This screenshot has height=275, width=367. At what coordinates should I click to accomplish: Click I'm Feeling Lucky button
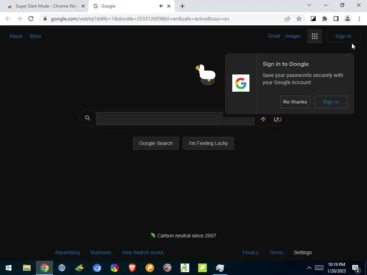tap(208, 143)
